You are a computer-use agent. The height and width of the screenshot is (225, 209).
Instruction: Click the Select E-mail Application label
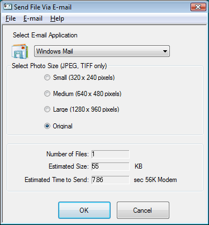[x=45, y=35]
